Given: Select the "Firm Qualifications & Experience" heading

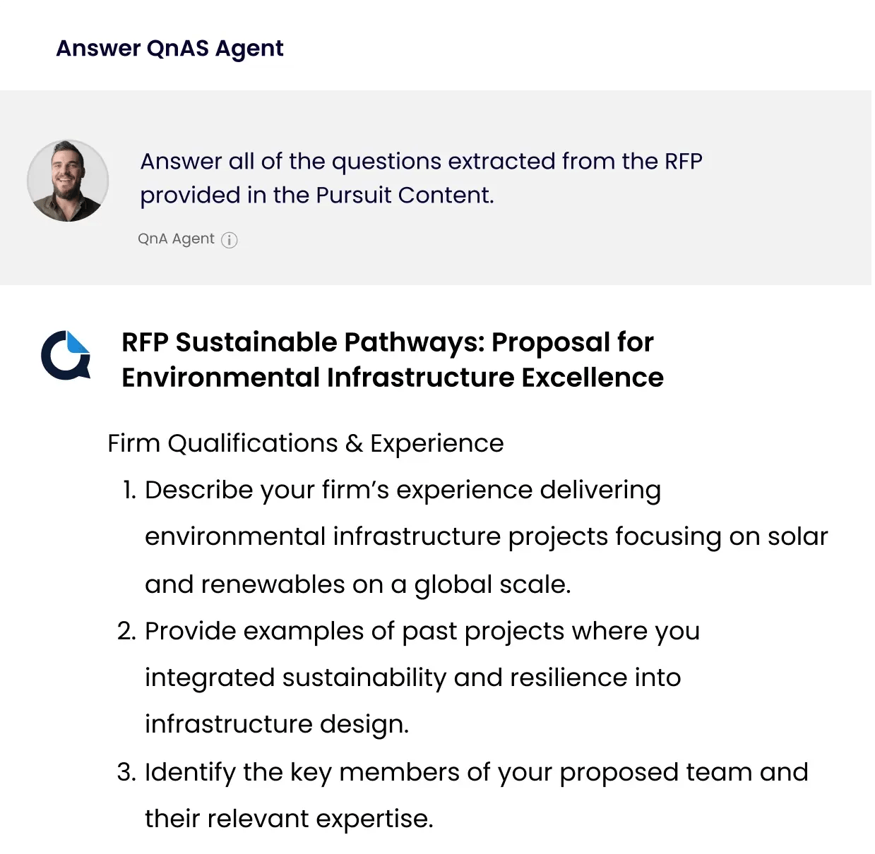Looking at the screenshot, I should tap(305, 443).
